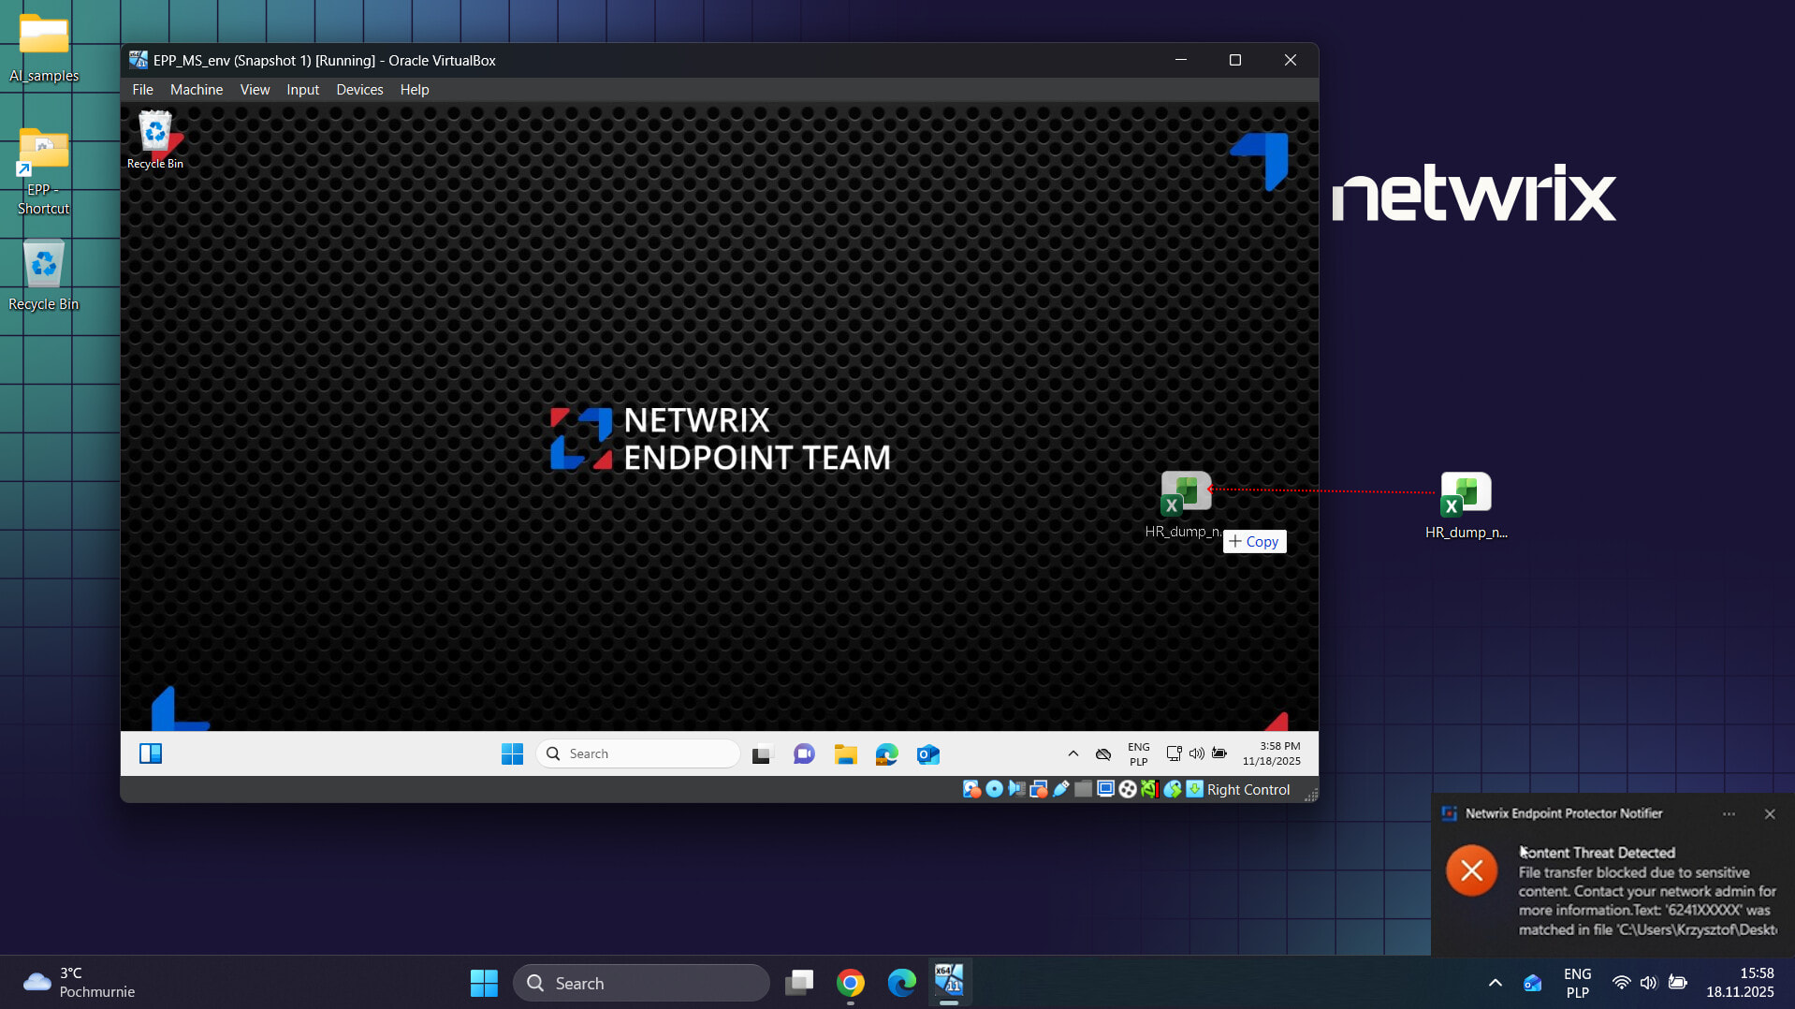This screenshot has height=1009, width=1795.
Task: Show hidden icons in guest system tray
Action: [1073, 754]
